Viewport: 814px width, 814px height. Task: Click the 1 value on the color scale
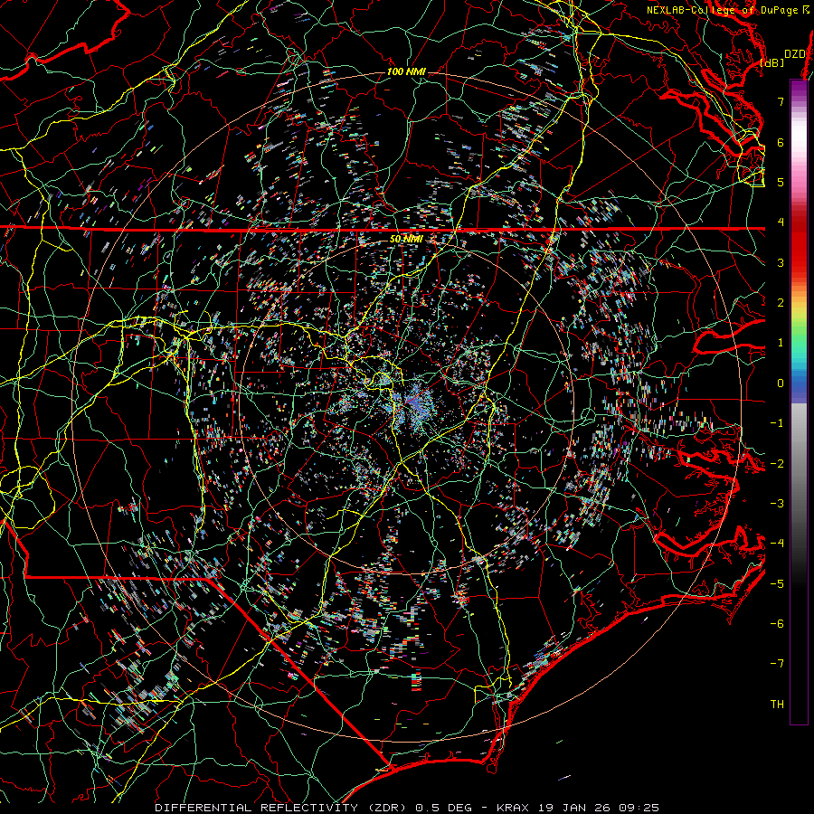pyautogui.click(x=781, y=343)
